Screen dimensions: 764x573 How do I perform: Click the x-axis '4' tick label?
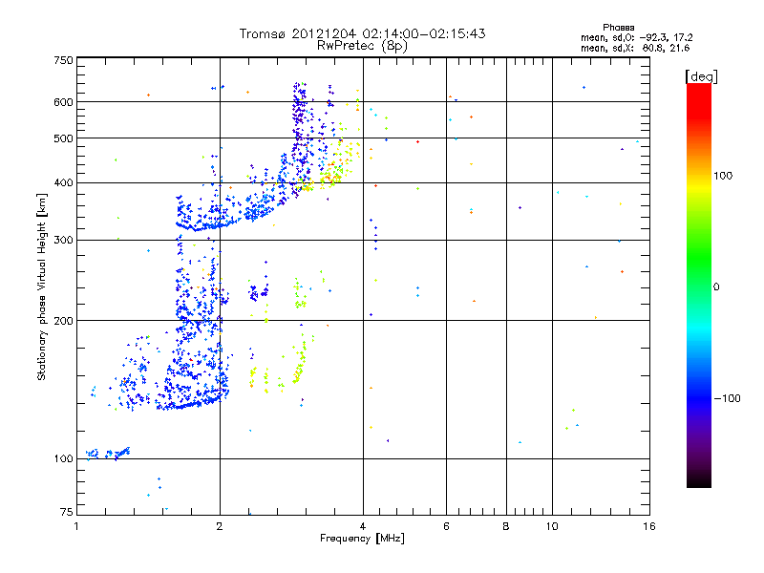363,526
